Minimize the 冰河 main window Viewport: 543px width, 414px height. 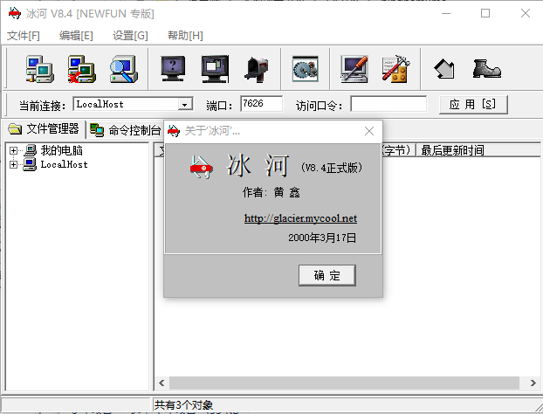(446, 13)
